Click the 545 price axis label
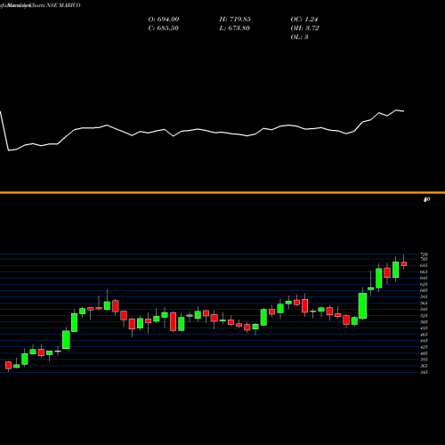 pos(424,309)
